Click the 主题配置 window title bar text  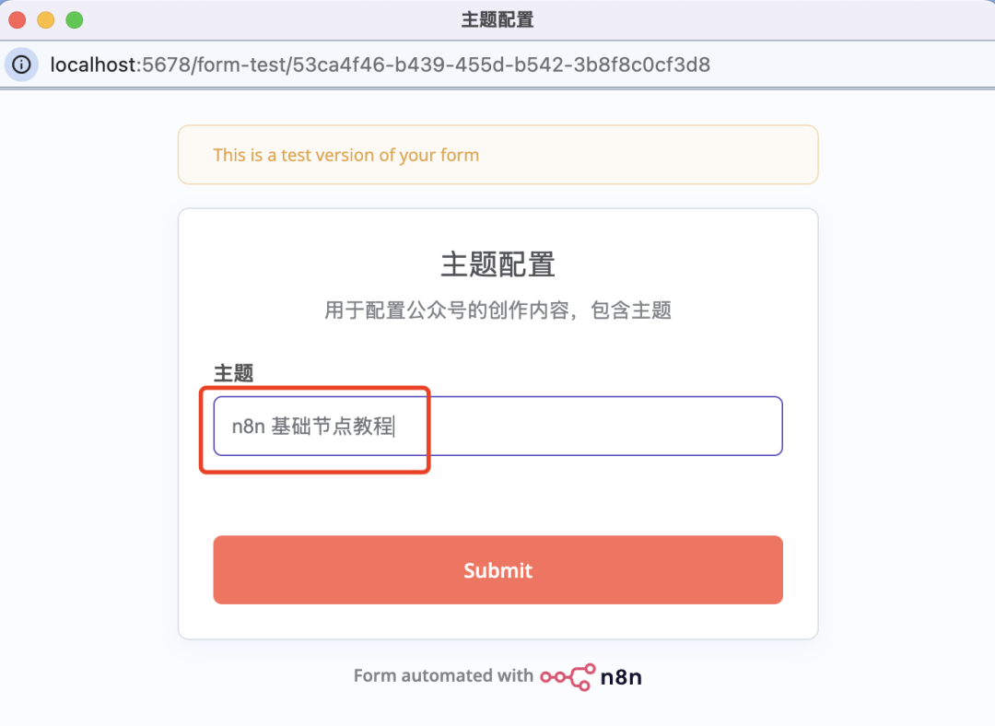tap(497, 19)
